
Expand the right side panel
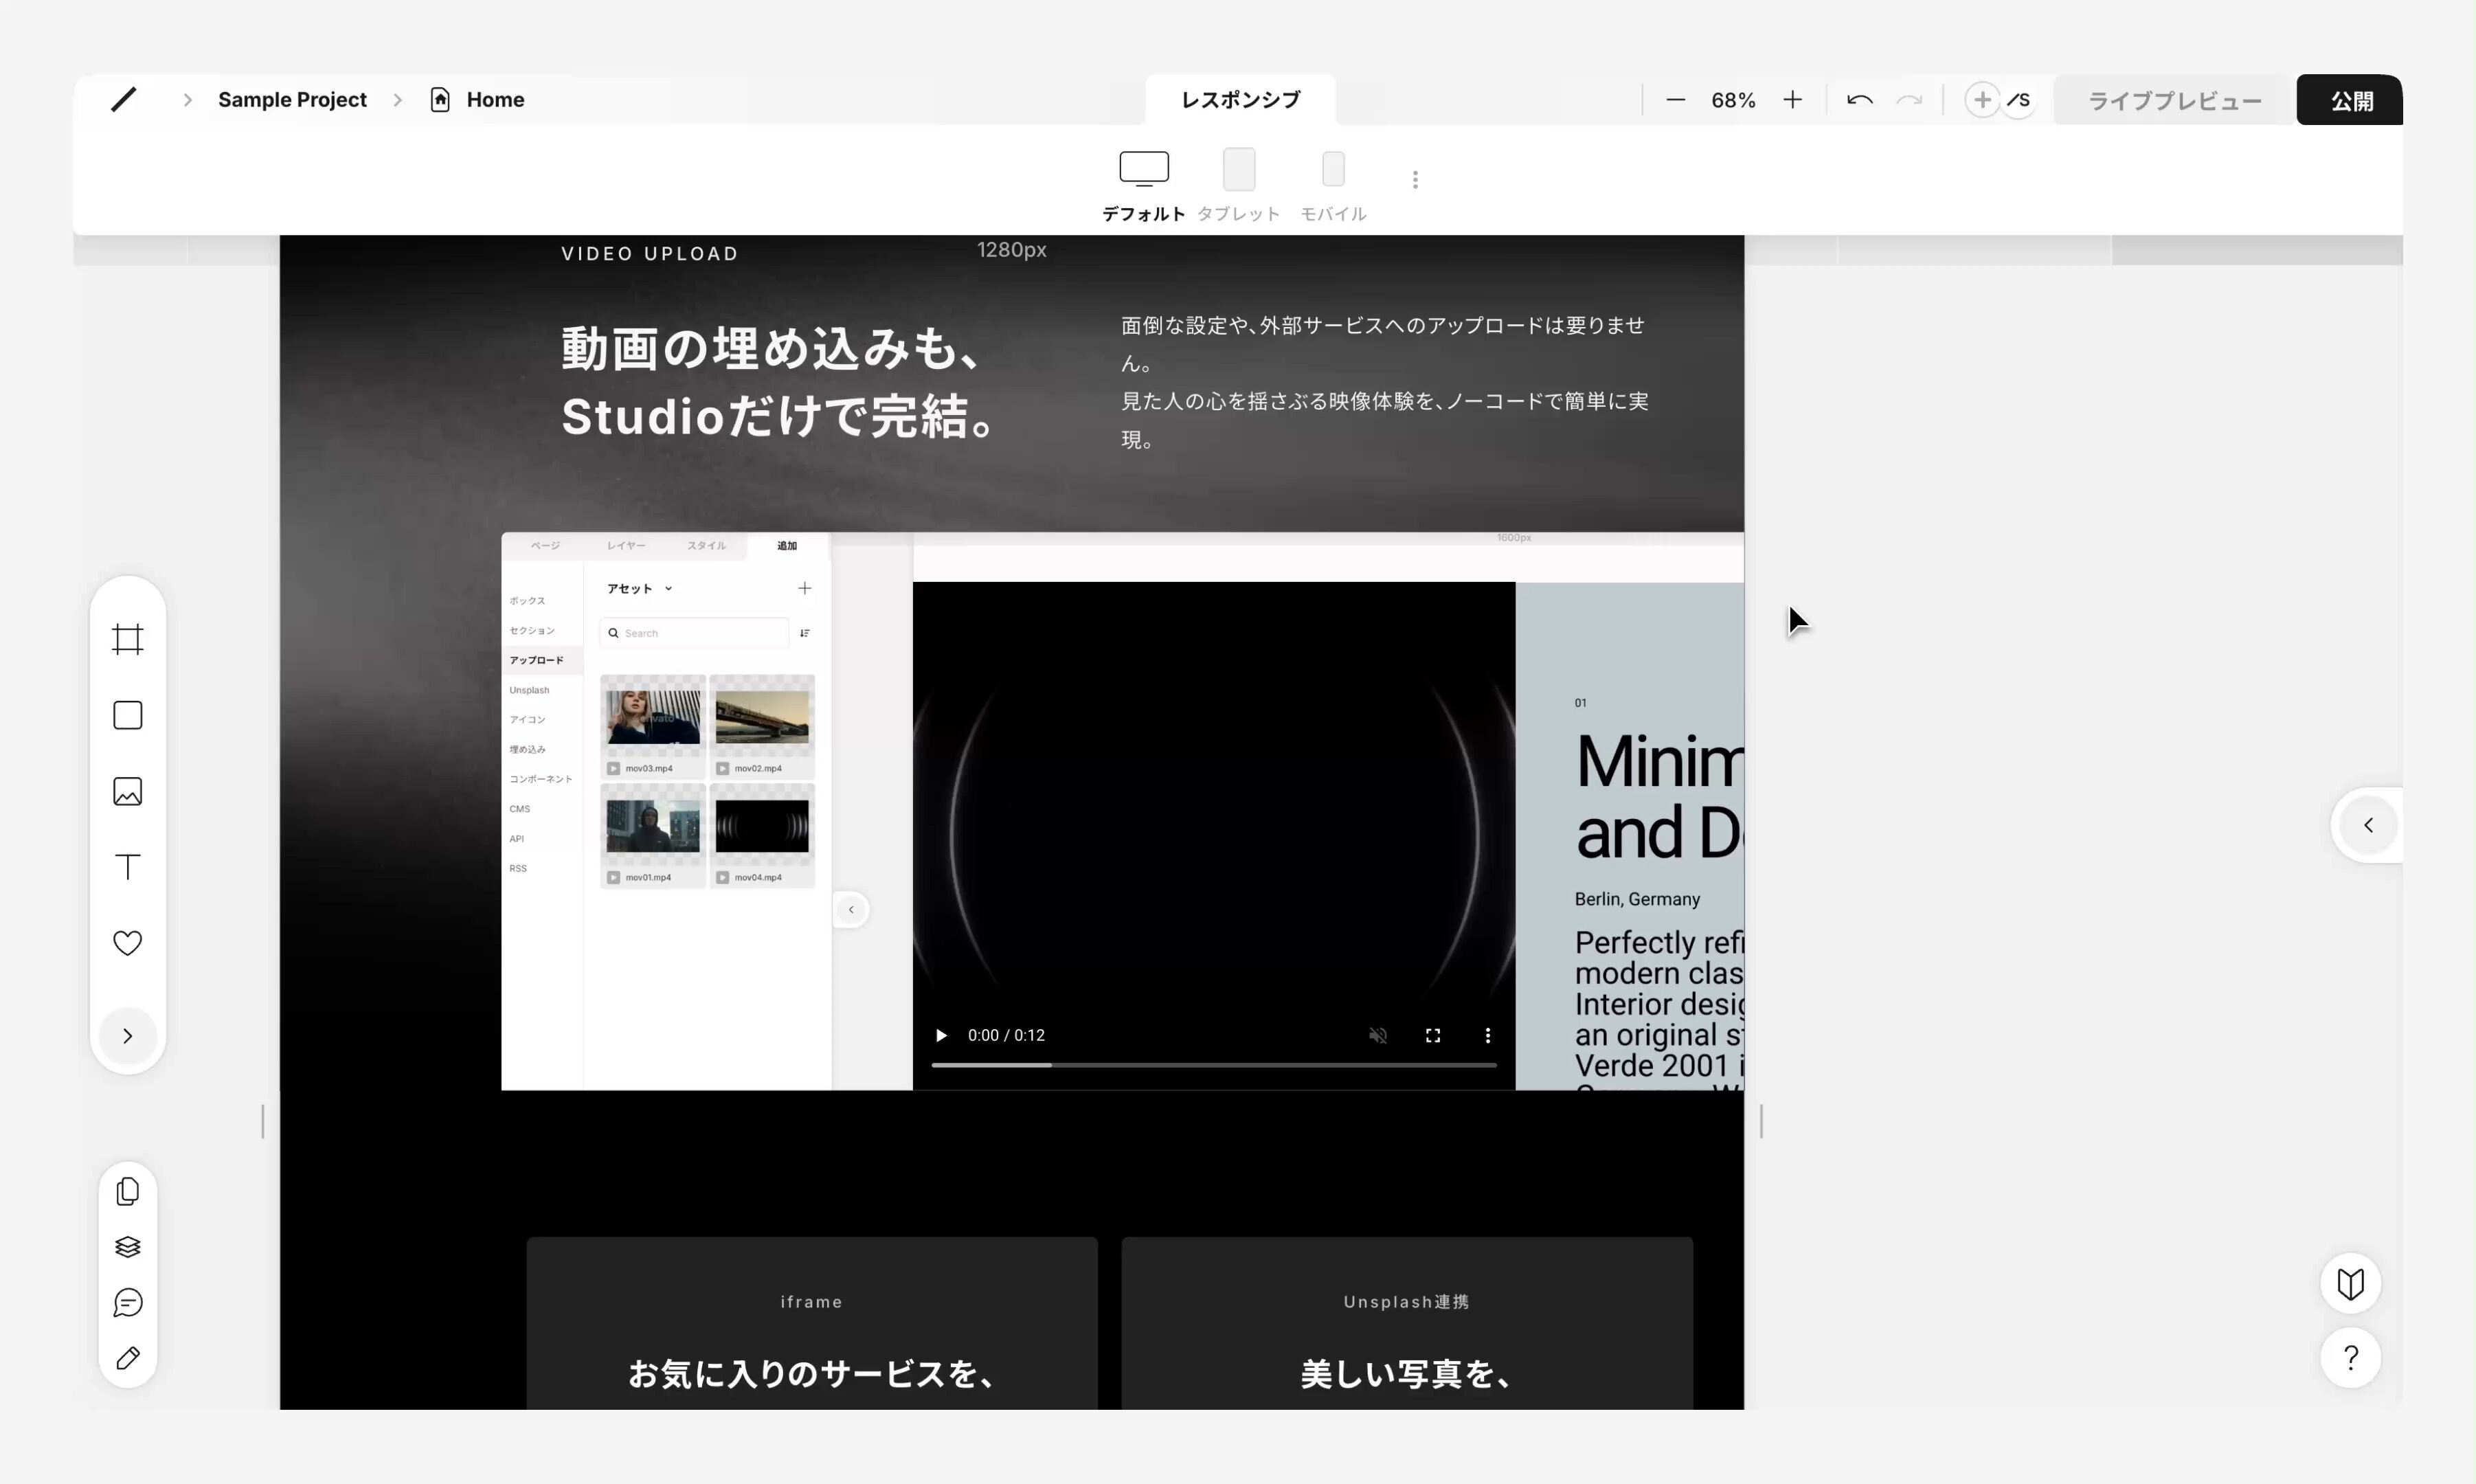pos(2367,825)
